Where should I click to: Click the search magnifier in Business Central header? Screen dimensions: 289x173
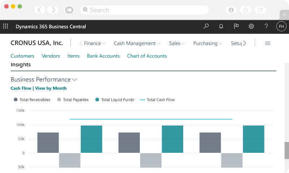pyautogui.click(x=206, y=26)
